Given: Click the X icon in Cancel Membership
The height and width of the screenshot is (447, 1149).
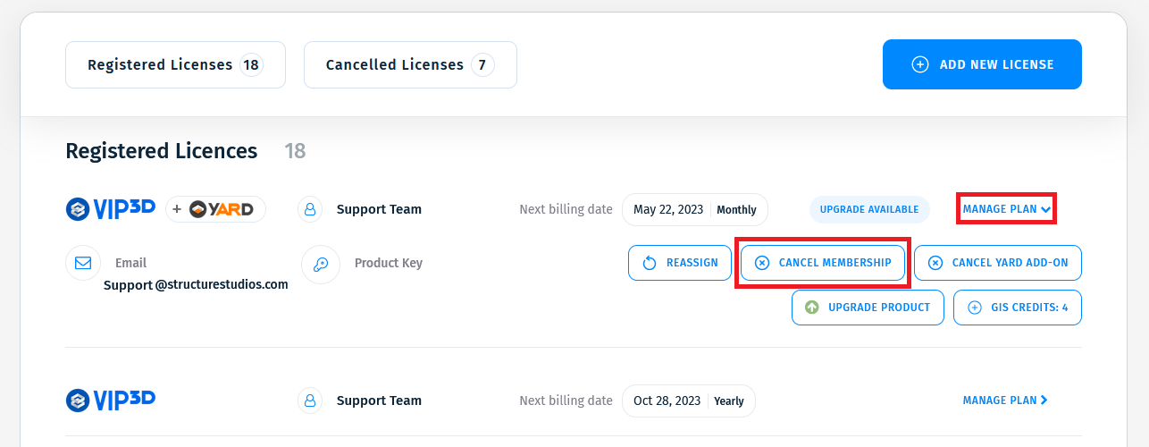Looking at the screenshot, I should click(761, 263).
